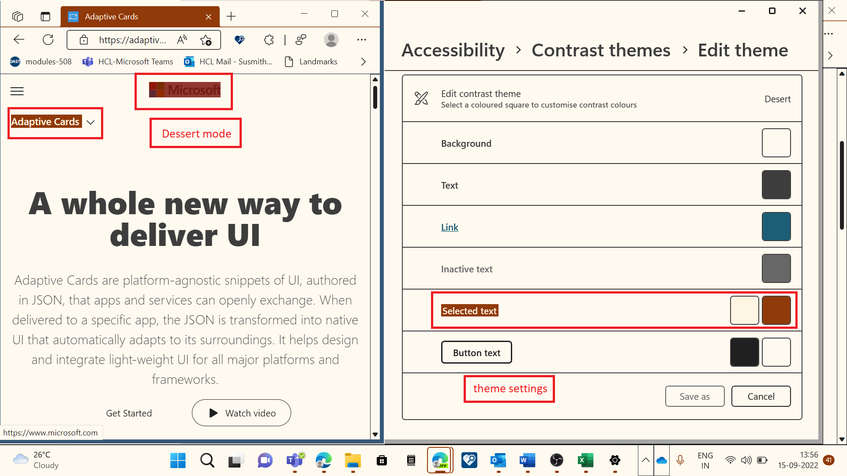Open the hamburger menu on Adaptive Cards page
Viewport: 847px width, 476px height.
17,91
